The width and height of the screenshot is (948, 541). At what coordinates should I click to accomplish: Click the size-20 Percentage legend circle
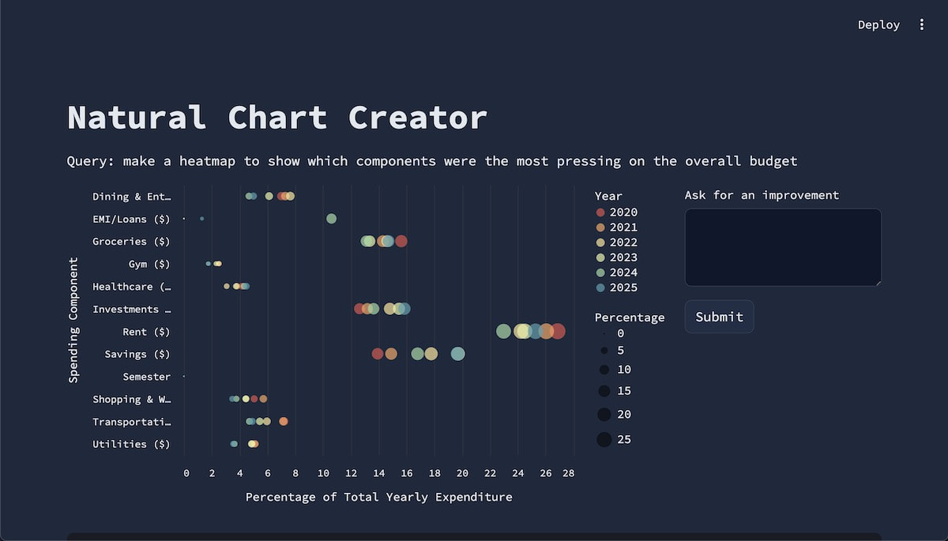point(604,414)
